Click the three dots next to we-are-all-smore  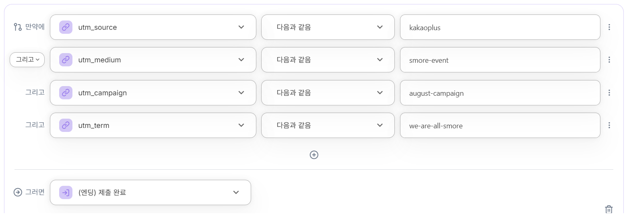pos(609,125)
